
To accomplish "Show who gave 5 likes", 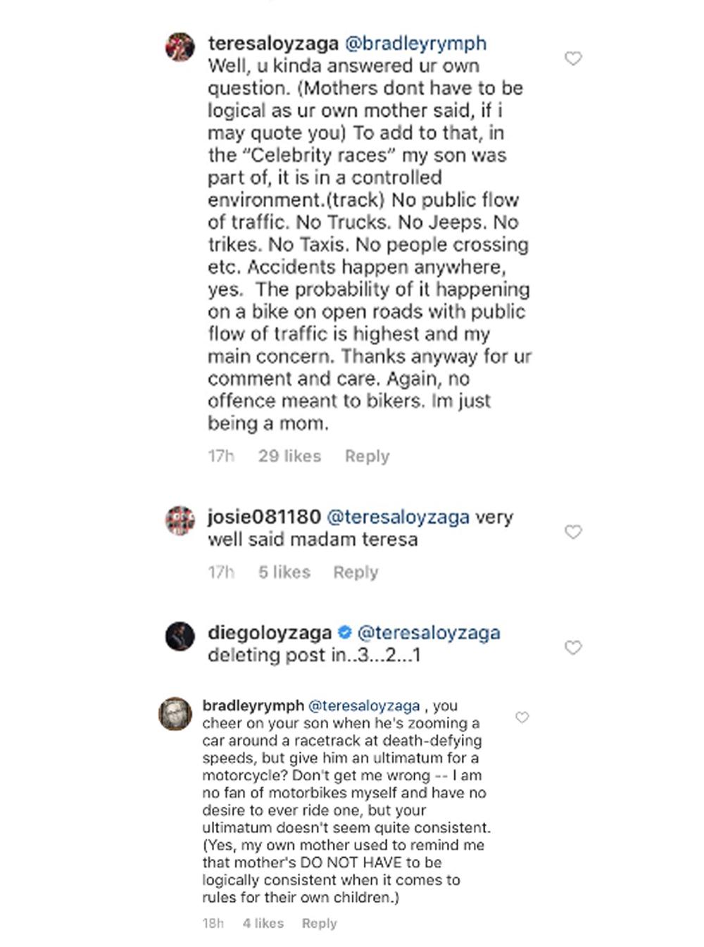I will [x=284, y=572].
